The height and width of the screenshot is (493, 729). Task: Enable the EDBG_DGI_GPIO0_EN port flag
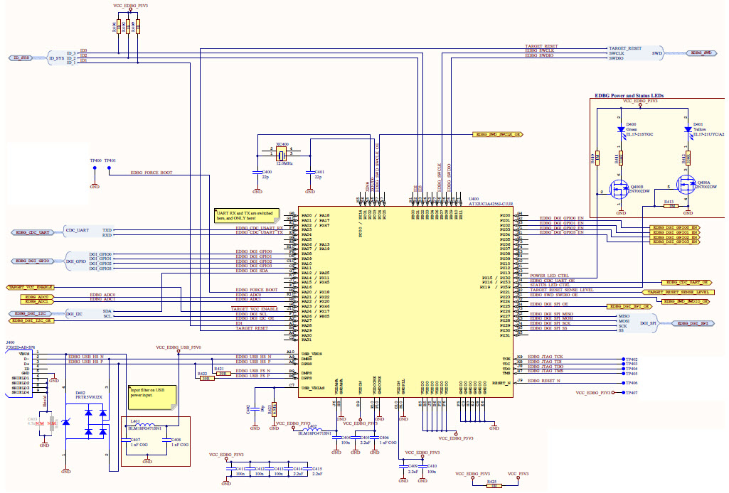[x=675, y=227]
